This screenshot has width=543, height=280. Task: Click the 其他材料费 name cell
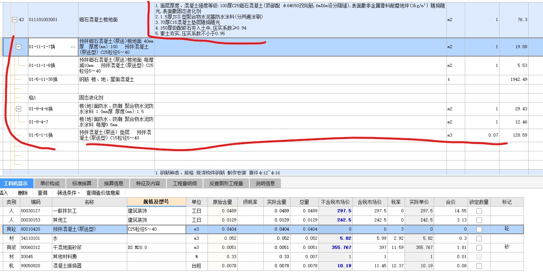click(89, 257)
